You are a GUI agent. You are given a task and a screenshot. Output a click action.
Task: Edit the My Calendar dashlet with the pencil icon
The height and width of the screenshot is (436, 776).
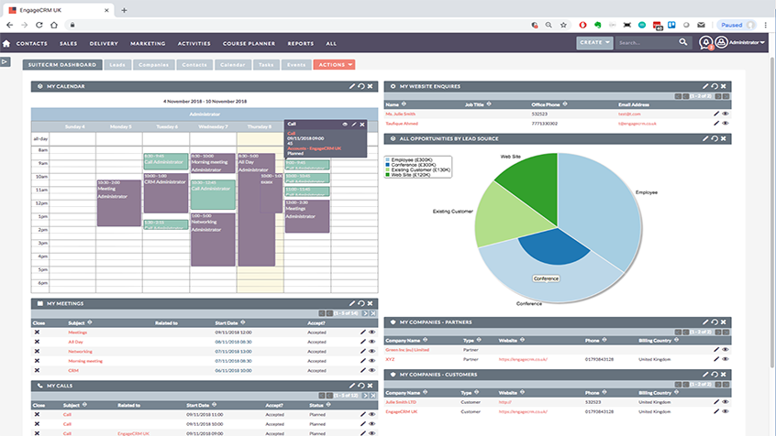352,86
